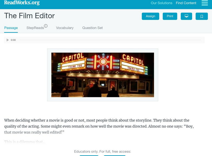Click the StepReads info icon

(46, 26)
